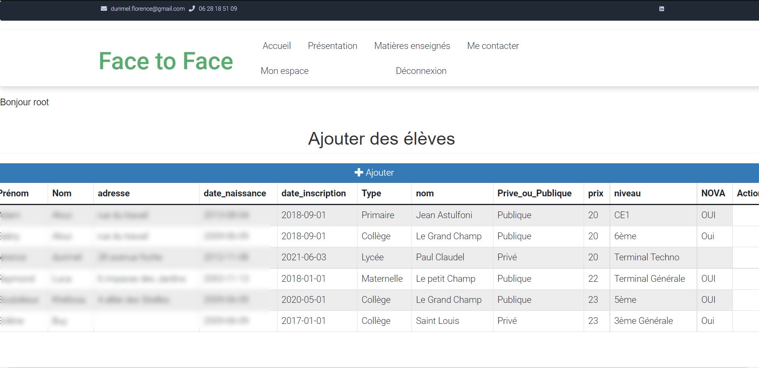The height and width of the screenshot is (368, 759).
Task: Log out via Déconnexion
Action: point(421,71)
